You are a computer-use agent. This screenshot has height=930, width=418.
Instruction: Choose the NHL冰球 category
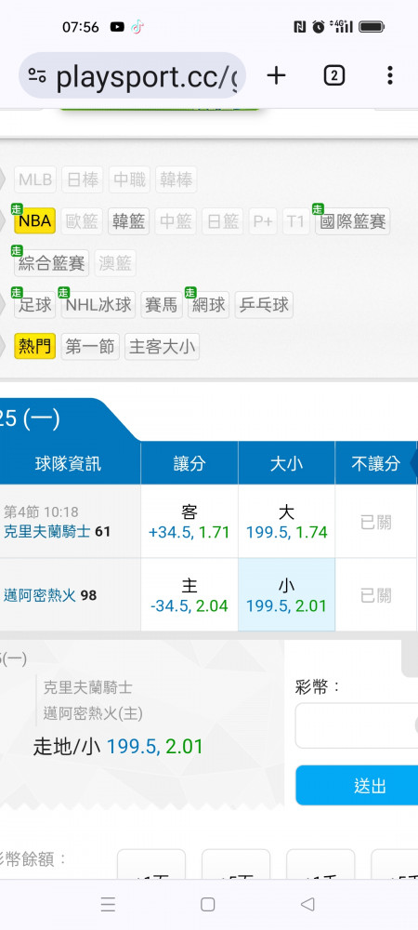tap(98, 305)
